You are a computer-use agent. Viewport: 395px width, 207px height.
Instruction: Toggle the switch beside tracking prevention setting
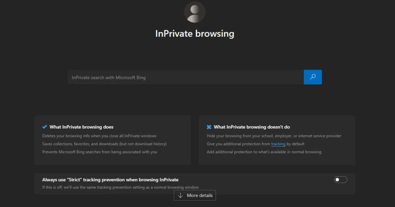point(341,179)
